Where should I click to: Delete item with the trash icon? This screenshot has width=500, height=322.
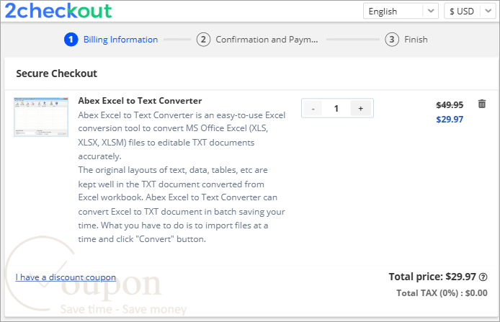coord(482,104)
